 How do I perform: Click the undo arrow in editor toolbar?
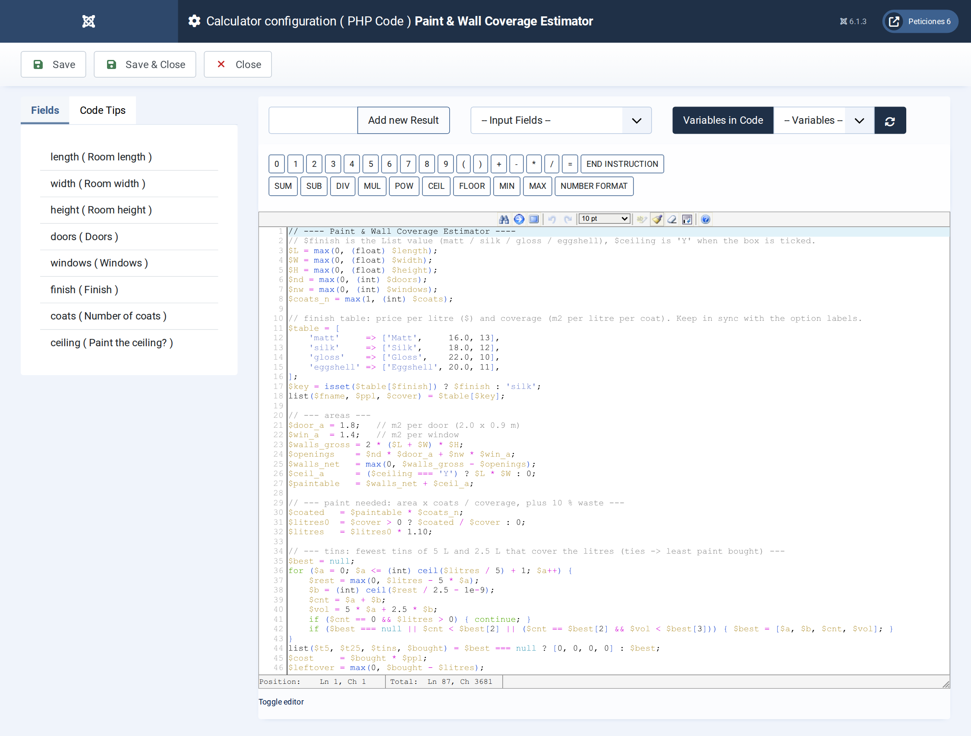(x=552, y=219)
